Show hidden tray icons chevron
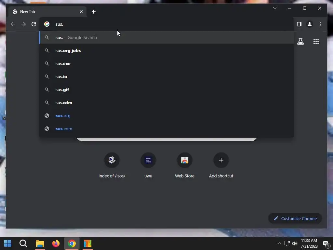Screen dimensions: 333x250 pos(279,243)
